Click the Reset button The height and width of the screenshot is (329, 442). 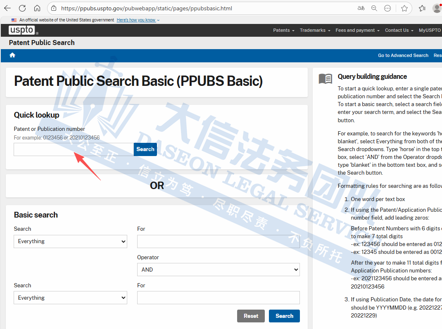251,316
